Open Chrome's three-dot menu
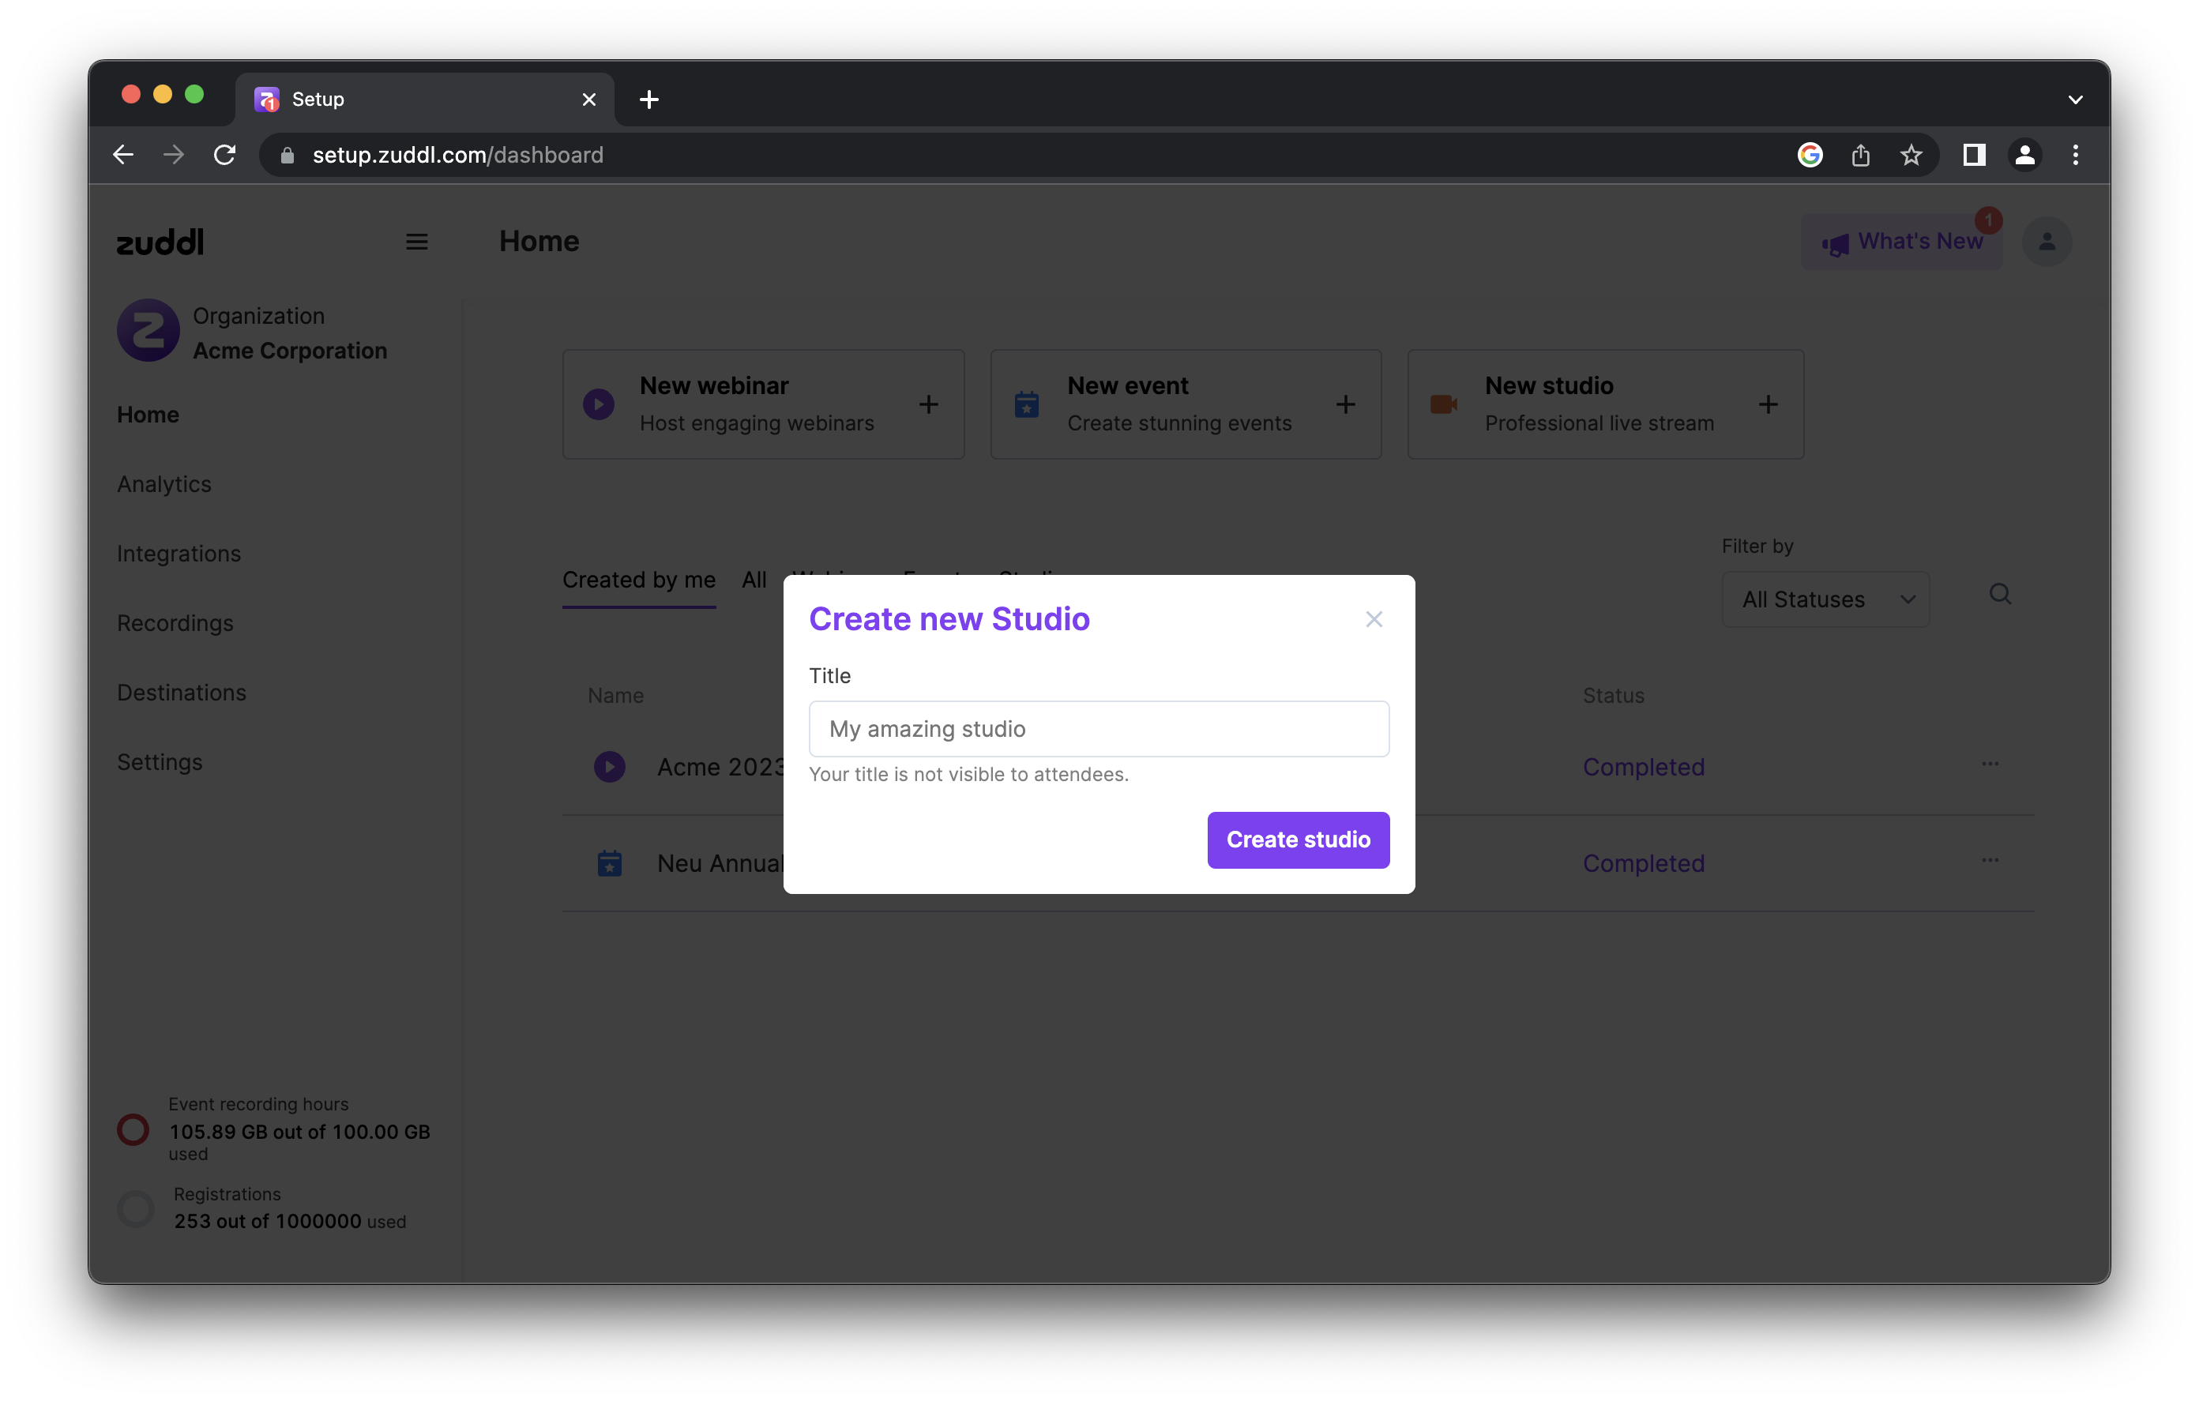Screen dimensions: 2199x1401 coord(2075,156)
